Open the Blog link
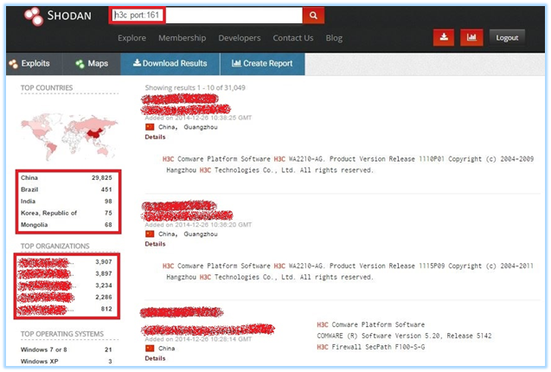This screenshot has height=372, width=551. (x=334, y=38)
